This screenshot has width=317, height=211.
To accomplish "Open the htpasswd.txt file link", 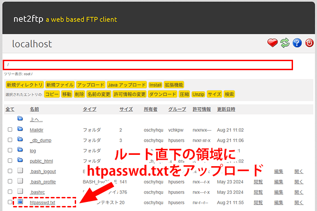I will click(42, 202).
